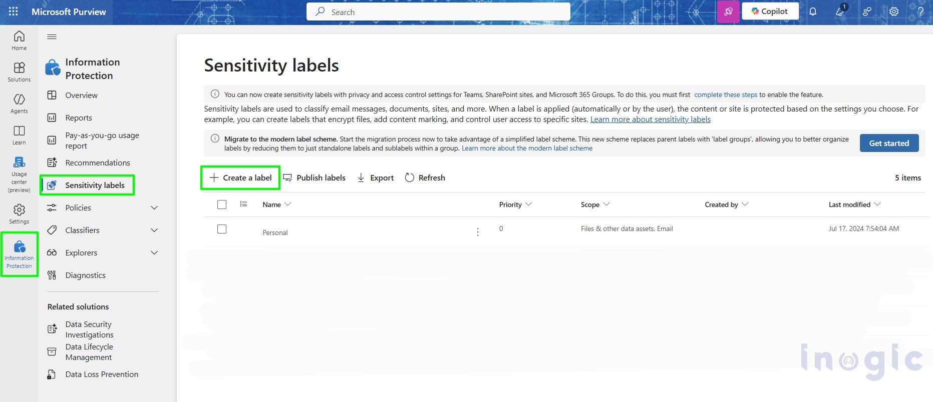Click the info icon in migration banner

pos(215,138)
